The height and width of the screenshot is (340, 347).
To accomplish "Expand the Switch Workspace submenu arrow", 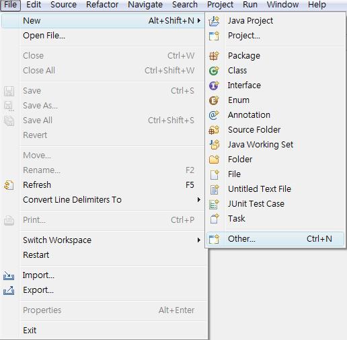I will (199, 240).
